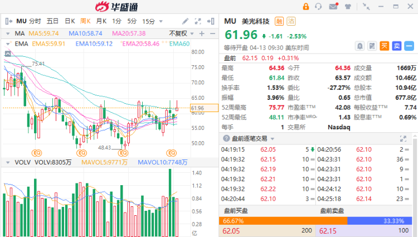This screenshot has height=237, width=418.
Task: Click the MAVOL5:9771万 label
Action: point(105,162)
